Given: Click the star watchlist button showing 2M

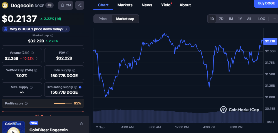Looking at the screenshot, I should tap(66, 5).
